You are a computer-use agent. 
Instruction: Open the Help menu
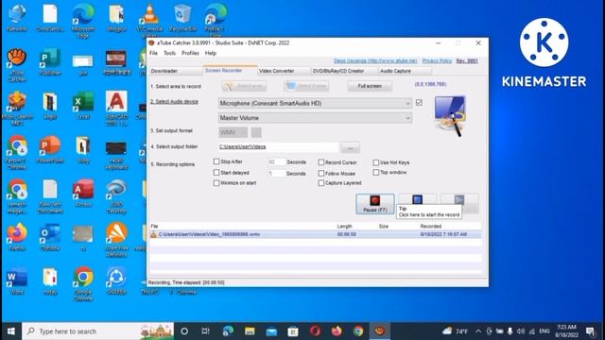pos(211,53)
